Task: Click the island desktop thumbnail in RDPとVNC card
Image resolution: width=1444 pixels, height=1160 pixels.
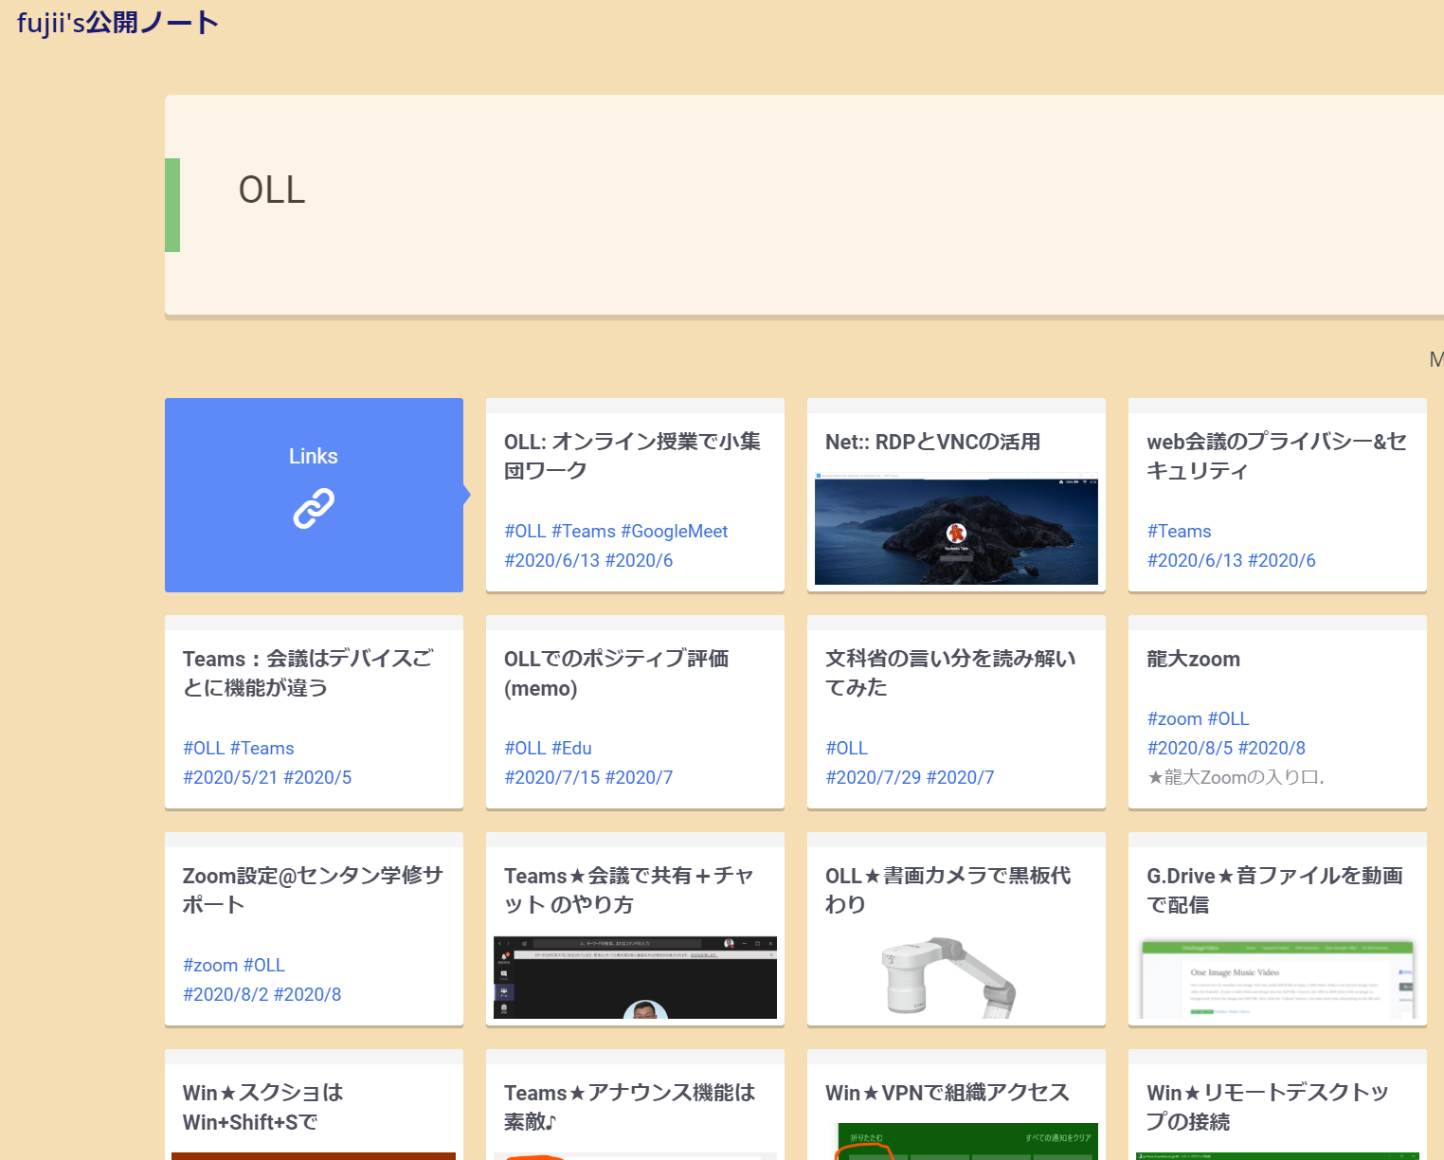Action: point(956,528)
